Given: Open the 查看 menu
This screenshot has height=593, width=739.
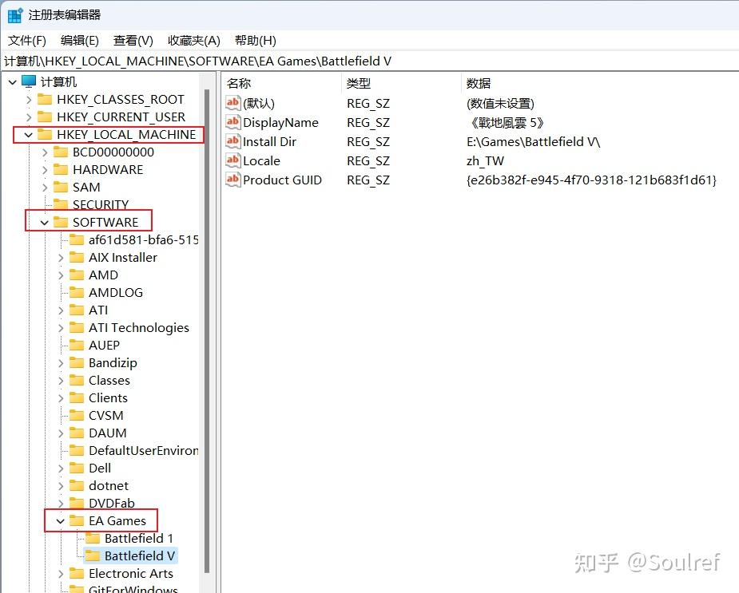Looking at the screenshot, I should pyautogui.click(x=130, y=41).
